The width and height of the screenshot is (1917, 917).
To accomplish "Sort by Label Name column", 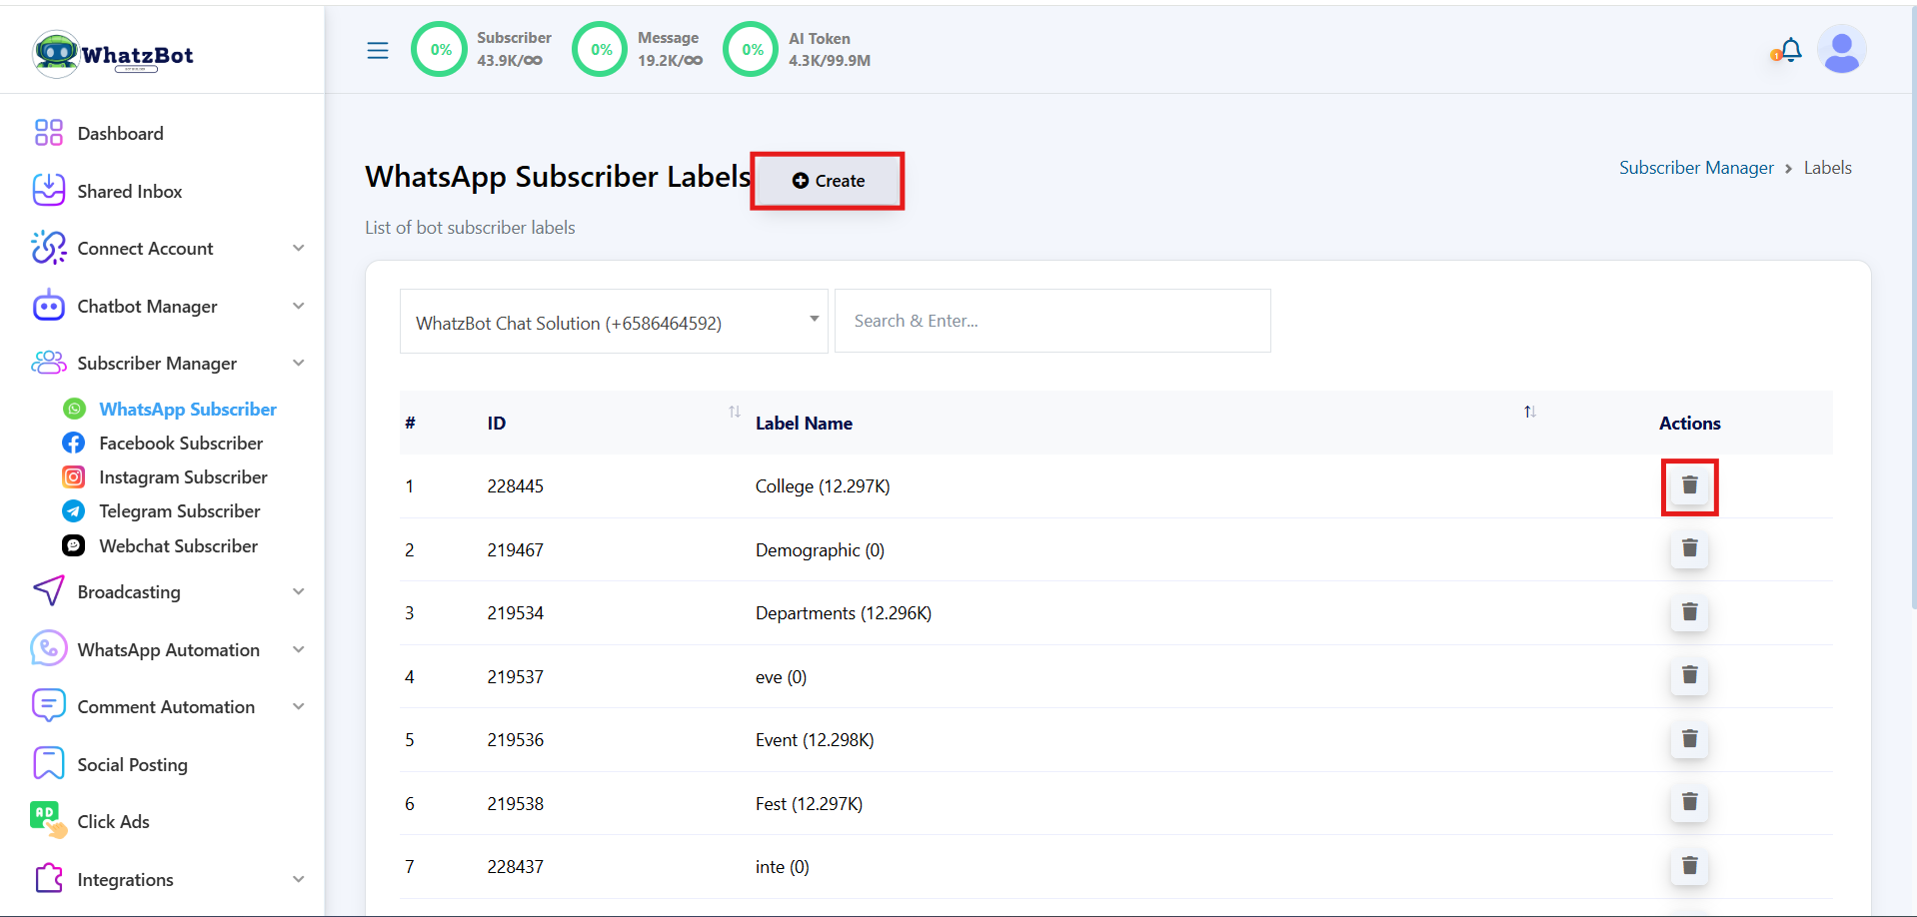I will [x=1529, y=413].
